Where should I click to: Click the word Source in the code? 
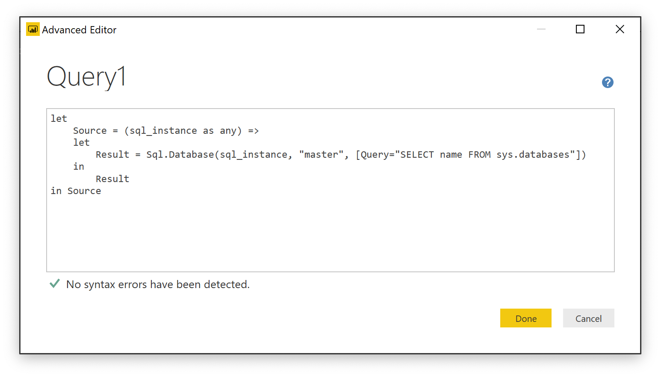tap(90, 130)
